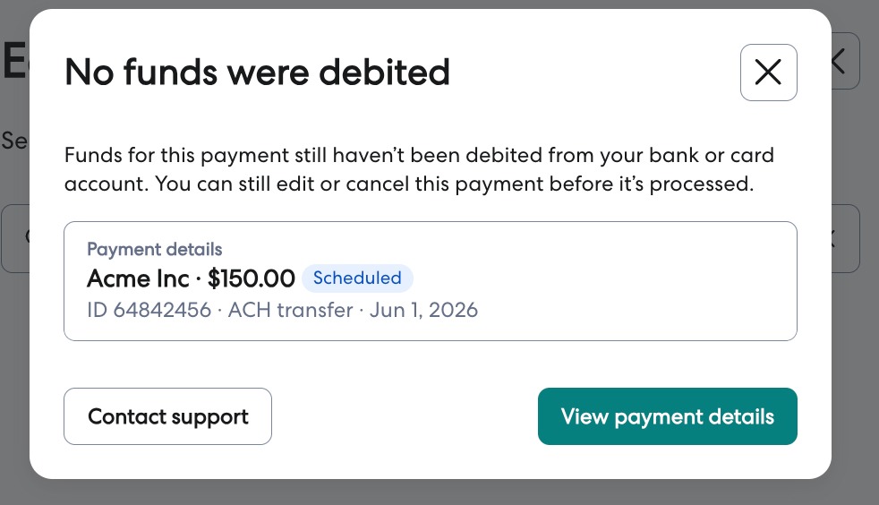879x505 pixels.
Task: Click the dimmed 'Se' text behind dialog
Action: pos(14,141)
